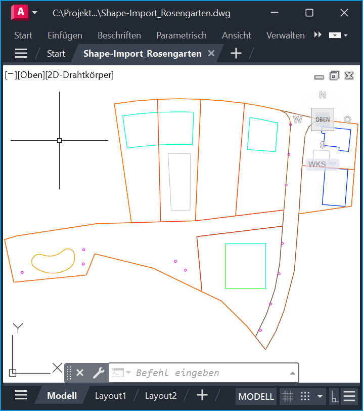Screen dimensions: 363x411
Task: Switch to the Layout1 tab
Action: pyautogui.click(x=111, y=396)
